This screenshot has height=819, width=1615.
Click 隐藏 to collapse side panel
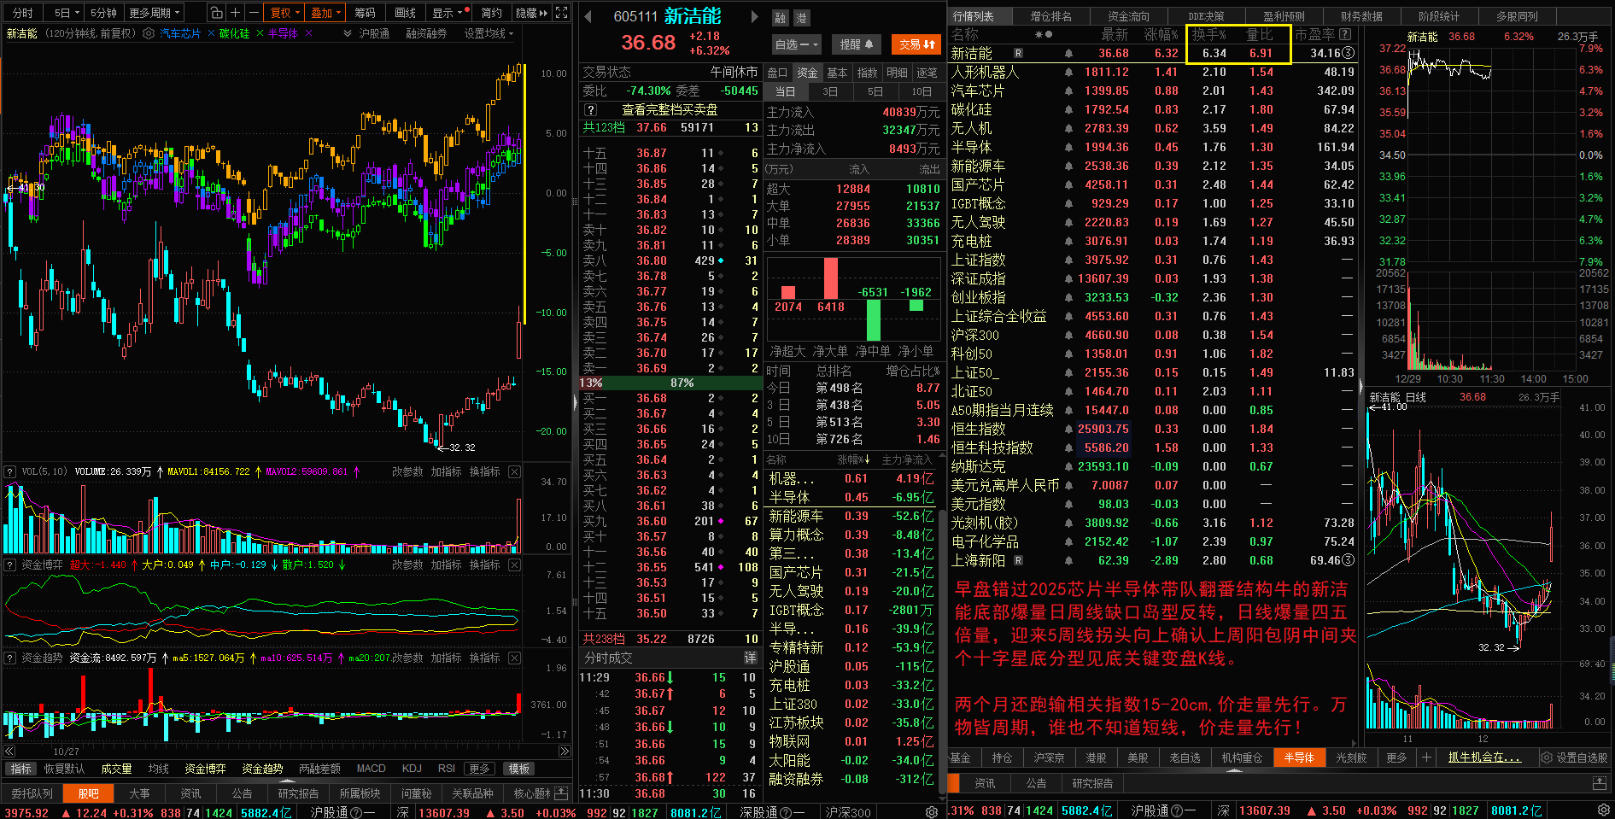[531, 13]
